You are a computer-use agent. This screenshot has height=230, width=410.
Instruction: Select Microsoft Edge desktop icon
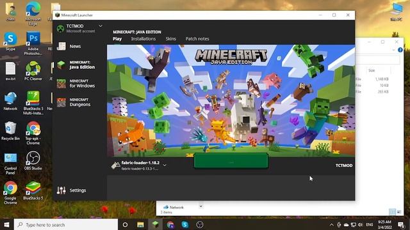point(33,13)
